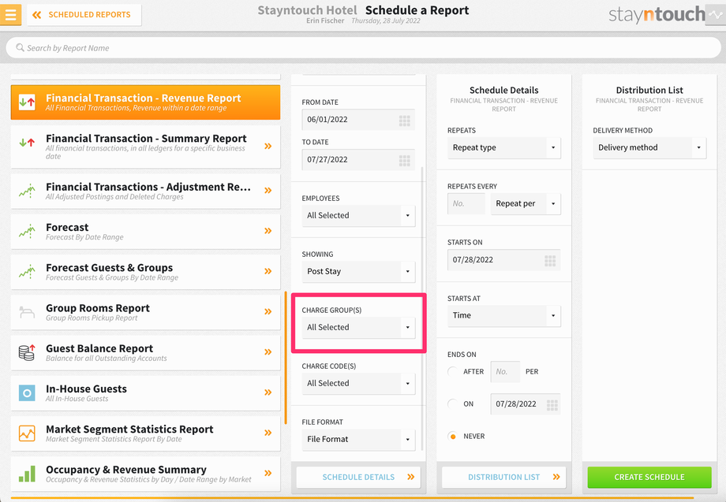
Task: Click chevrons beside Financial Transaction Summary Report
Action: coord(268,146)
